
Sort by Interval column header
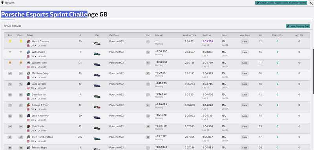pyautogui.click(x=159, y=35)
